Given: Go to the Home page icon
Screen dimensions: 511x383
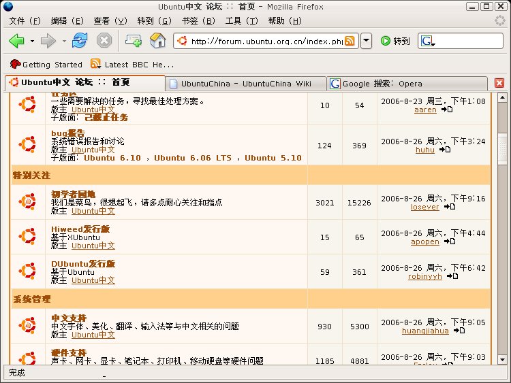Looking at the screenshot, I should pos(158,41).
